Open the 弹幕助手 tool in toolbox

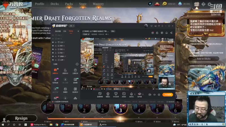click(55, 71)
